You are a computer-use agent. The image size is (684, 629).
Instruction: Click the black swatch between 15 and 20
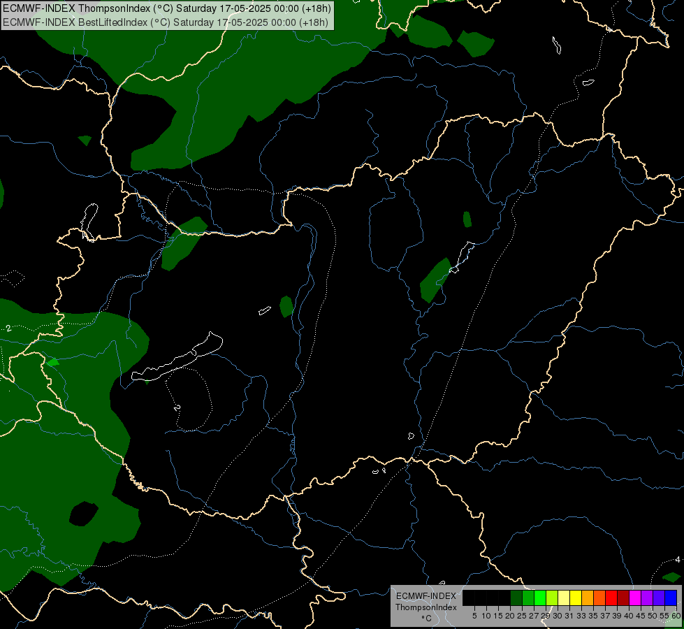click(504, 598)
